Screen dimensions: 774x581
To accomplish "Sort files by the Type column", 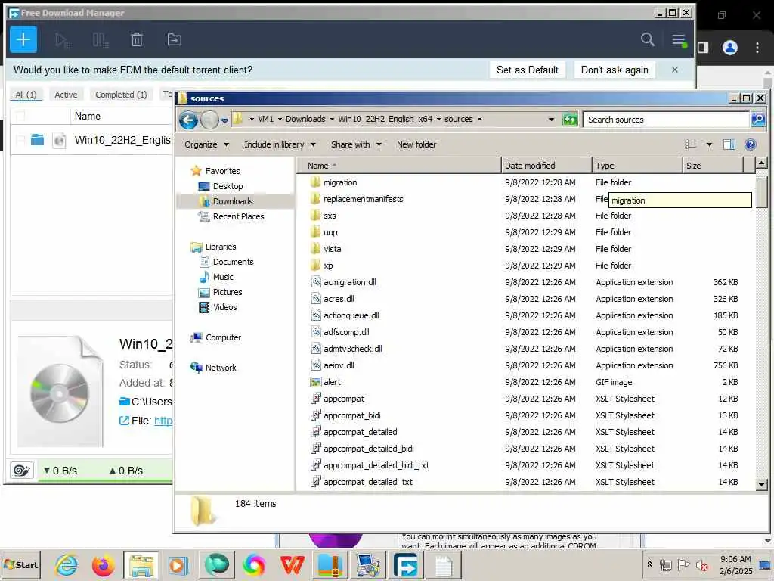I will click(636, 166).
